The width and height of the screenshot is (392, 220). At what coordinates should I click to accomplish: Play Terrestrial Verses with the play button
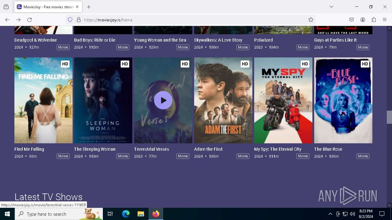(163, 100)
